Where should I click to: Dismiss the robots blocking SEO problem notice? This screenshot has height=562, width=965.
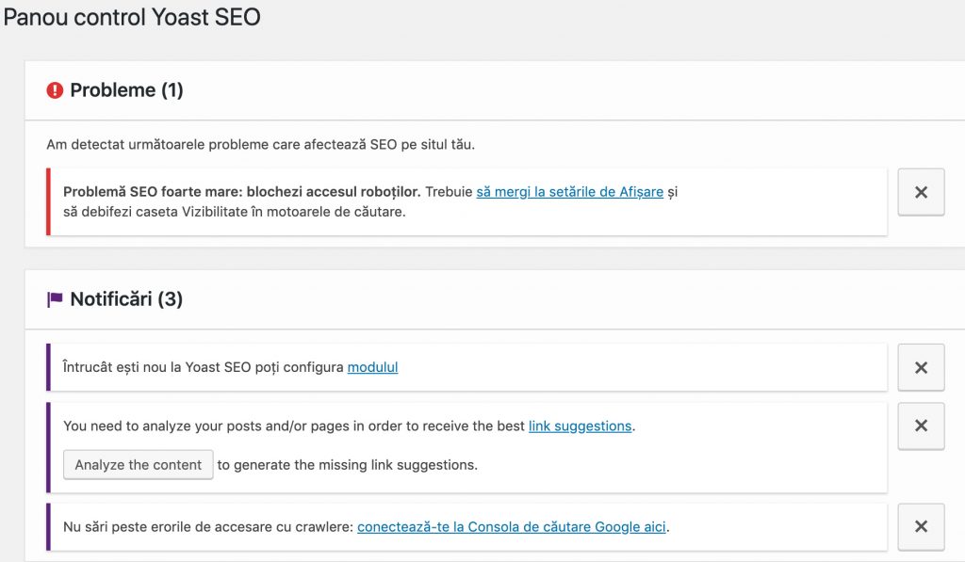(x=921, y=192)
